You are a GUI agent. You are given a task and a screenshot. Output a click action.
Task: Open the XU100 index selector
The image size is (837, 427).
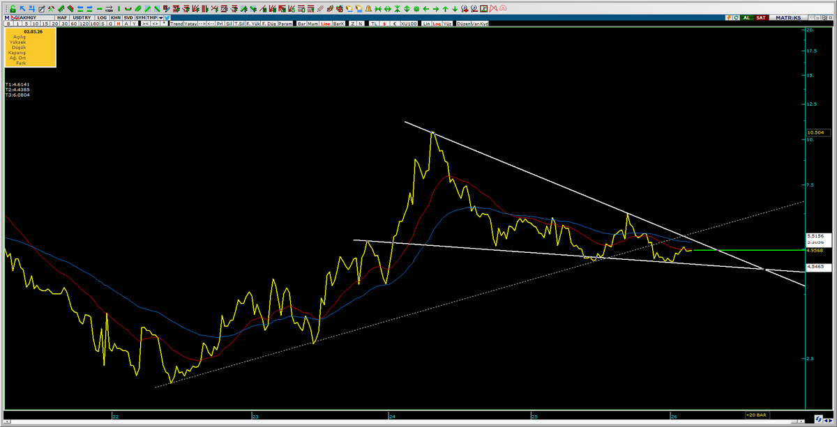[409, 24]
